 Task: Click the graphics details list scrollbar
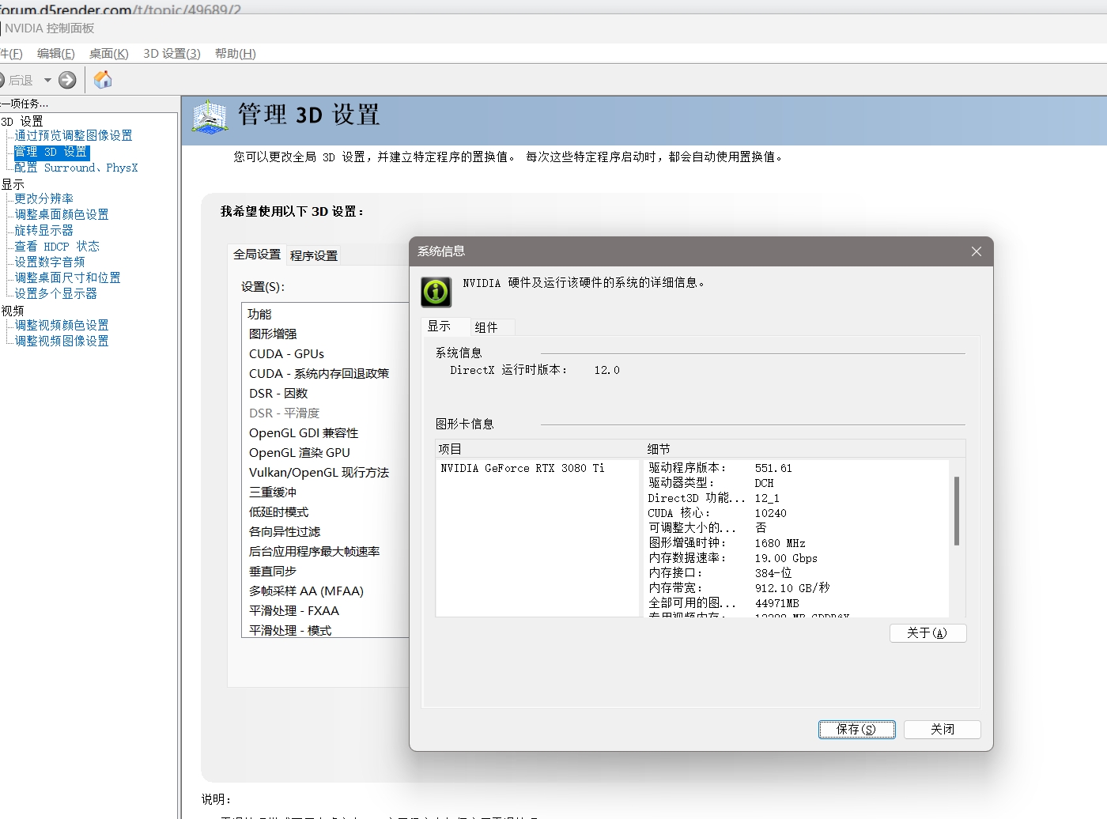point(957,511)
